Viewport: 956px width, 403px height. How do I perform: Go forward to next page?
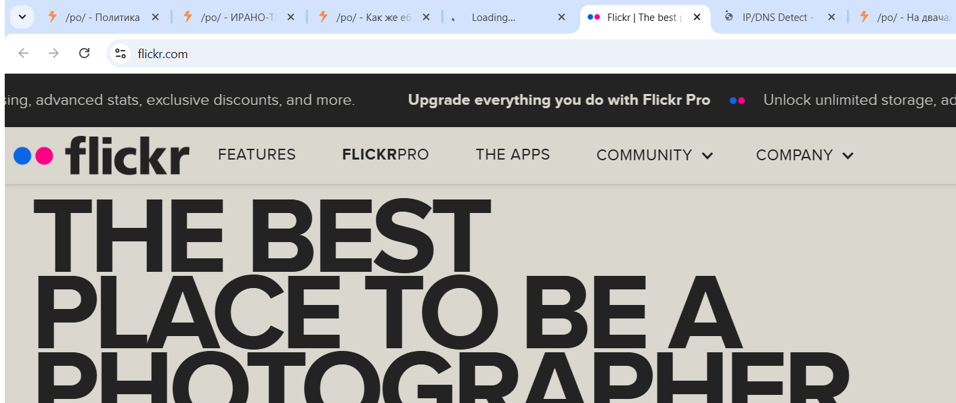pos(54,53)
